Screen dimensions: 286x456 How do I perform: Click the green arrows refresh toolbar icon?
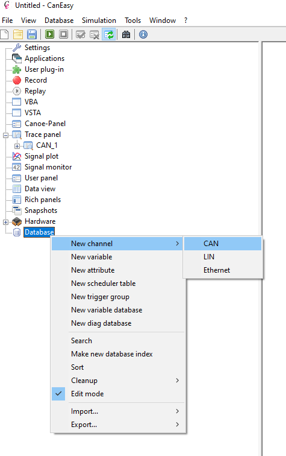point(109,34)
